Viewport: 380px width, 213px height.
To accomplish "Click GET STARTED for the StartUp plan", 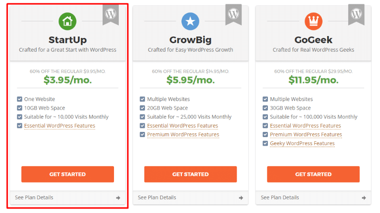I will pos(67,174).
